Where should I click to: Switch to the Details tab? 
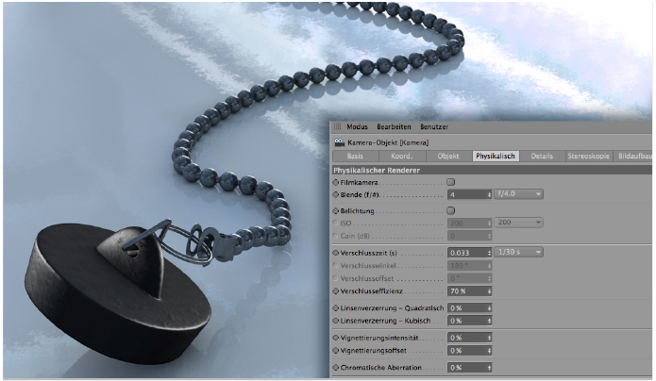542,156
